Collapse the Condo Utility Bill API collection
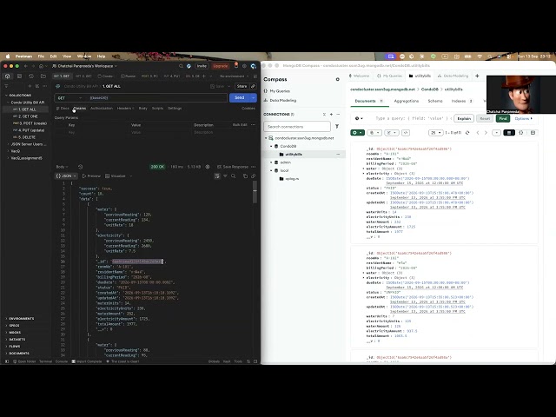 pos(8,103)
